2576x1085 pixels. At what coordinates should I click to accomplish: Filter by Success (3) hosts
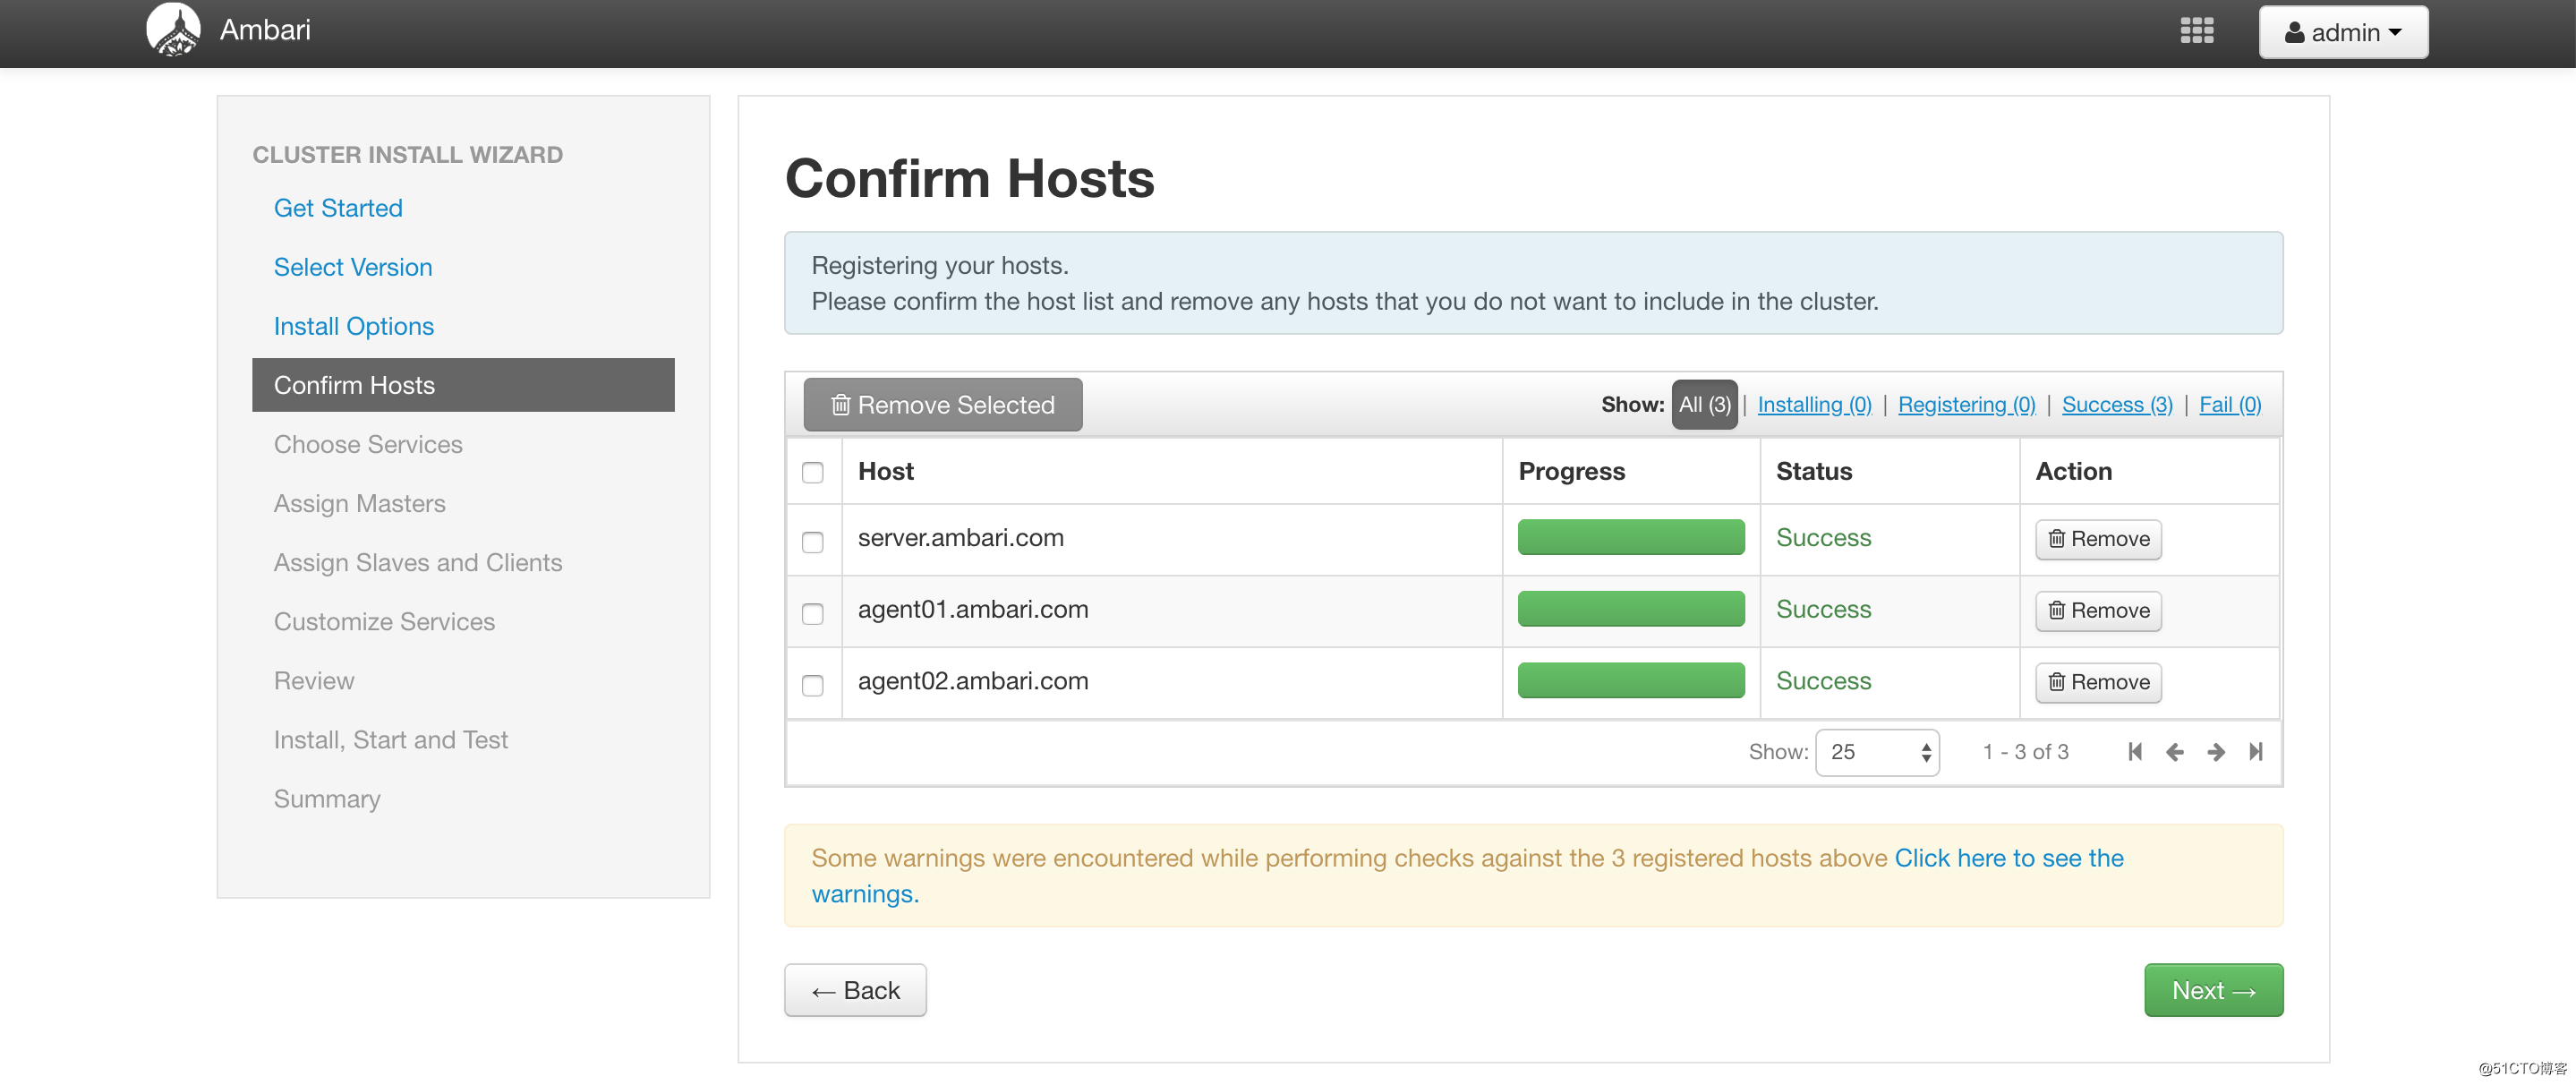tap(2117, 404)
